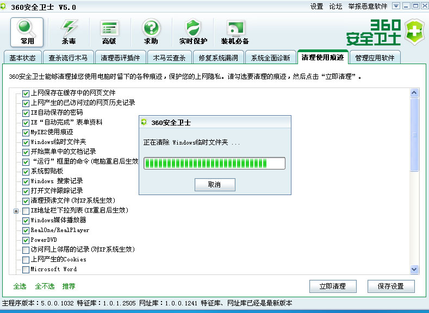Click the list scrollbar down arrow
The image size is (429, 313).
click(x=414, y=270)
